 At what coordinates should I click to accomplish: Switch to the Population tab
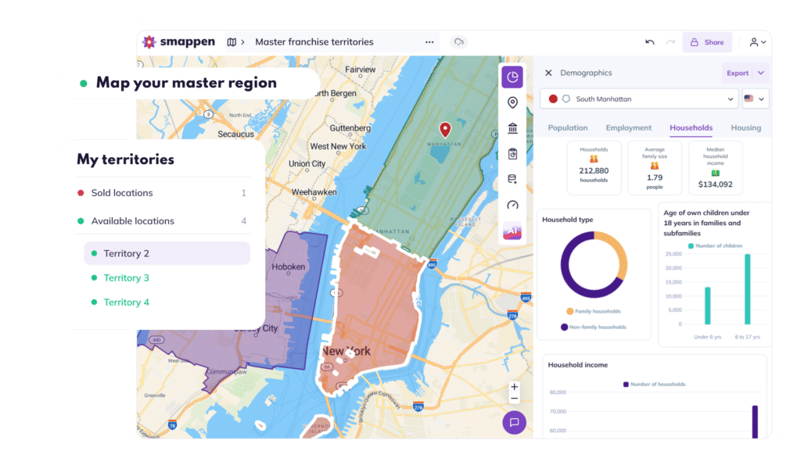point(568,127)
